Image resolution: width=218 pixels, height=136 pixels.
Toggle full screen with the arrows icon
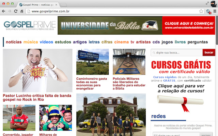coord(207,3)
